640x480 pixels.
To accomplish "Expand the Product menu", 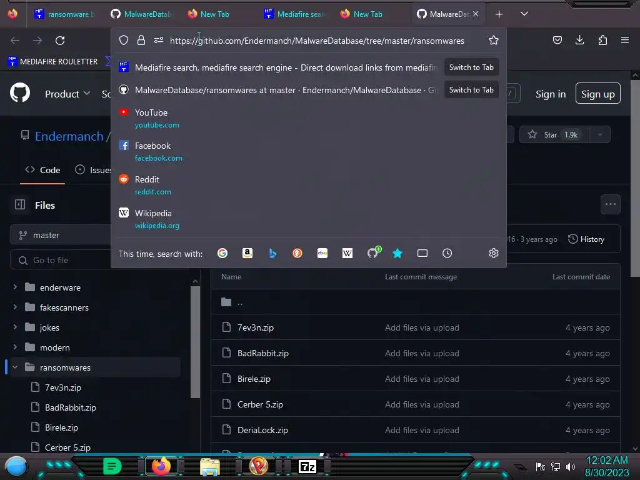I will pos(67,94).
